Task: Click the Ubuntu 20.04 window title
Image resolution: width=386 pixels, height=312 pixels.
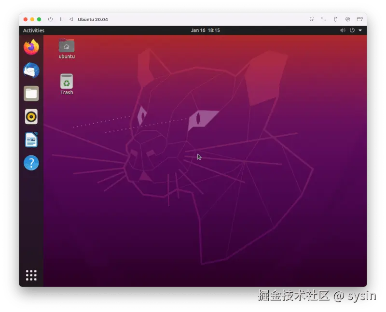Action: tap(93, 19)
